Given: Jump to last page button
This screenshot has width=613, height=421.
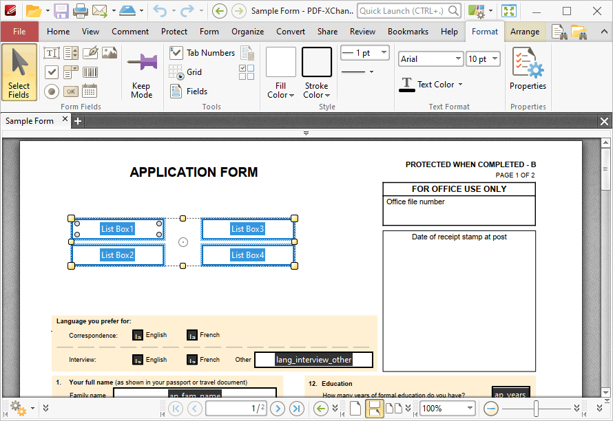Looking at the screenshot, I should [x=297, y=409].
